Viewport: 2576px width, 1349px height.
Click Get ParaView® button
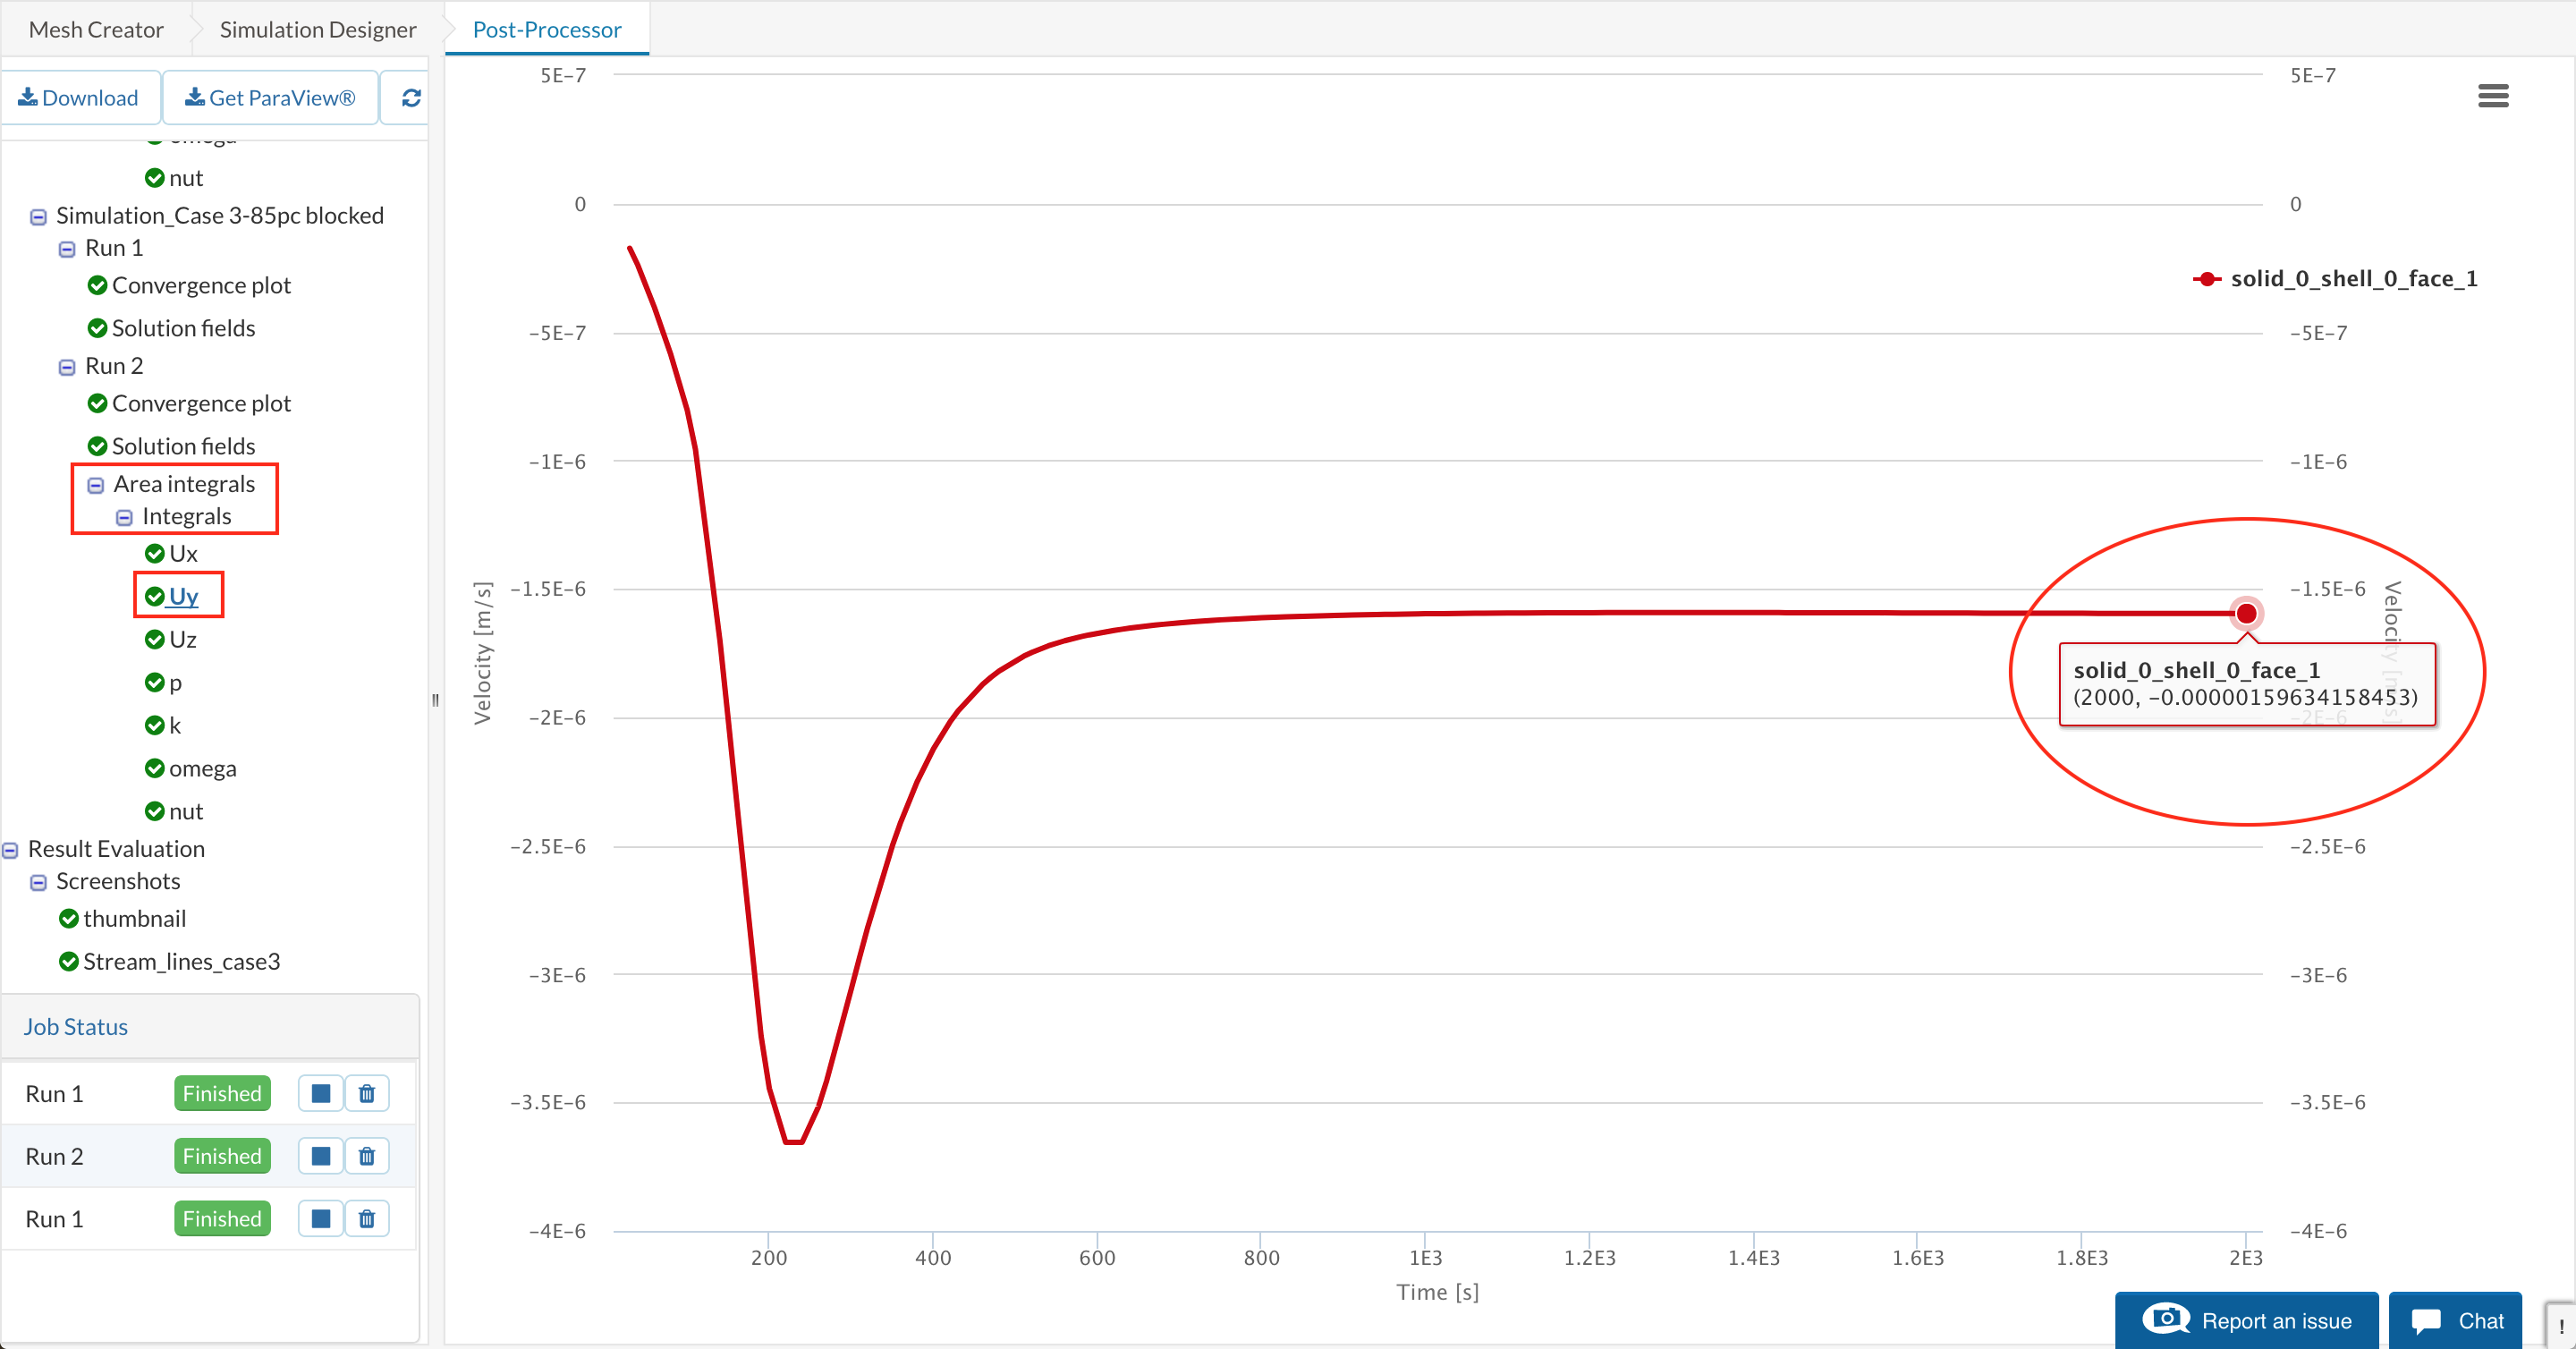tap(270, 98)
